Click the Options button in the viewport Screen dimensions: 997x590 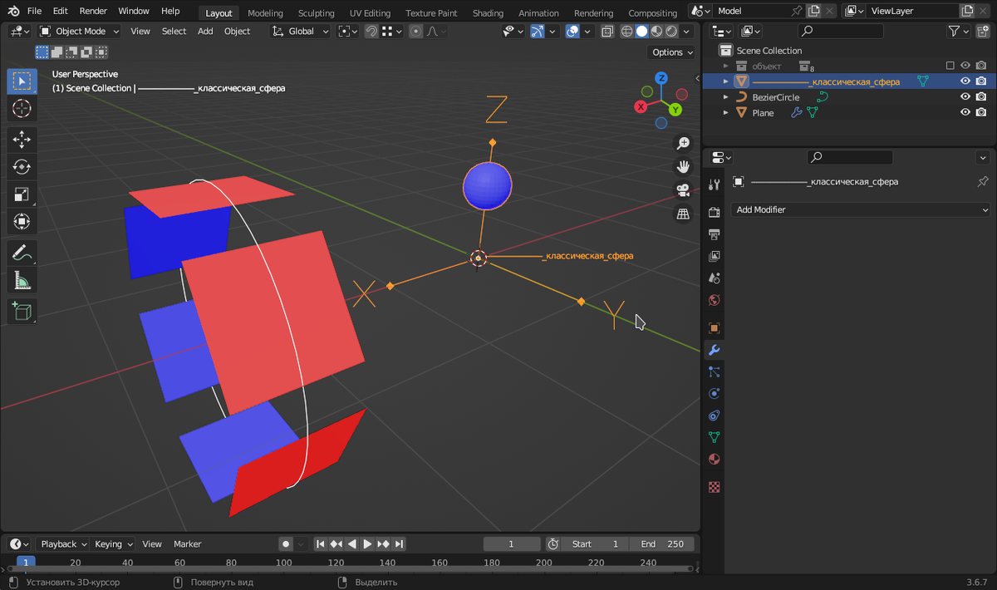point(671,52)
